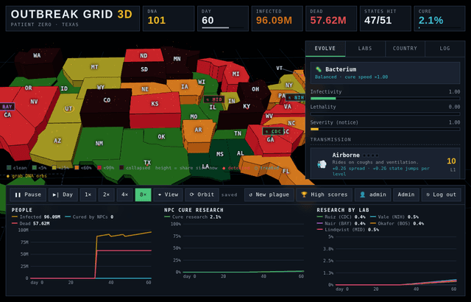Open High scores
The image size is (471, 302).
pos(324,194)
